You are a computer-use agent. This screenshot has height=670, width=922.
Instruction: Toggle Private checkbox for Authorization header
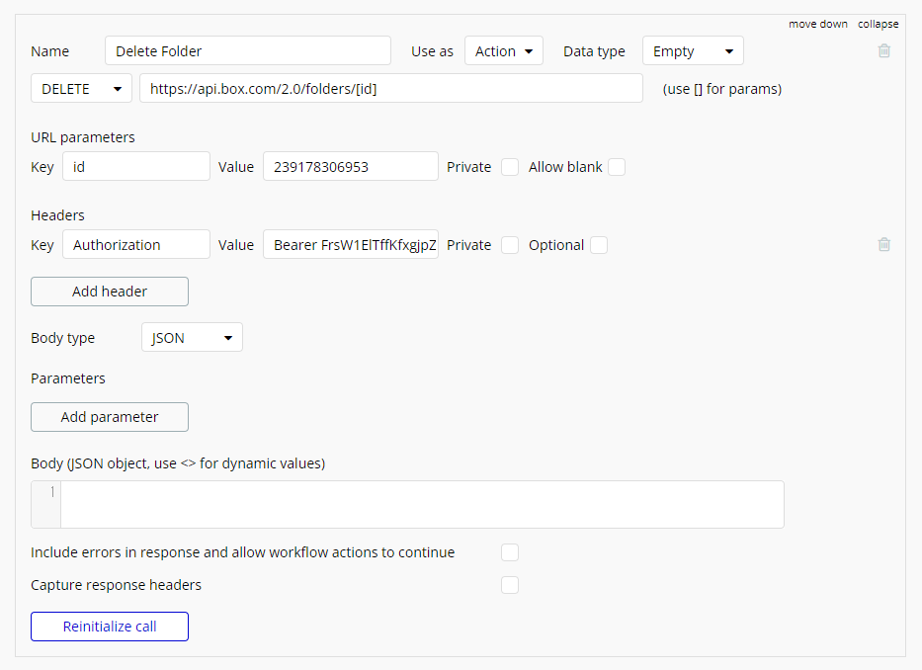click(x=510, y=245)
